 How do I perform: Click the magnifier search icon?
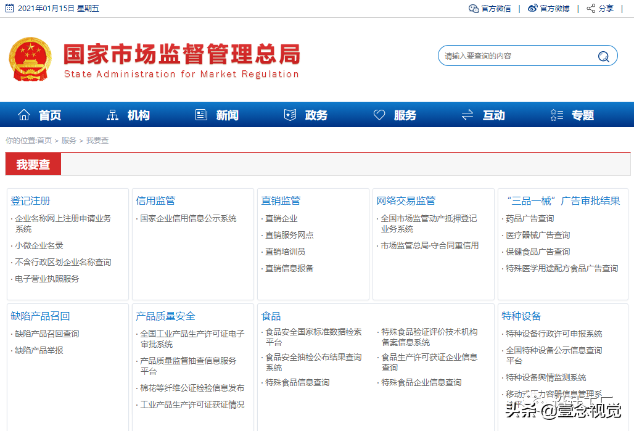603,55
